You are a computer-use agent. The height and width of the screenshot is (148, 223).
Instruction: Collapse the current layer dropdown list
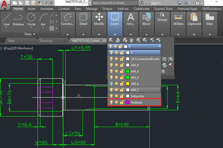click(x=160, y=46)
